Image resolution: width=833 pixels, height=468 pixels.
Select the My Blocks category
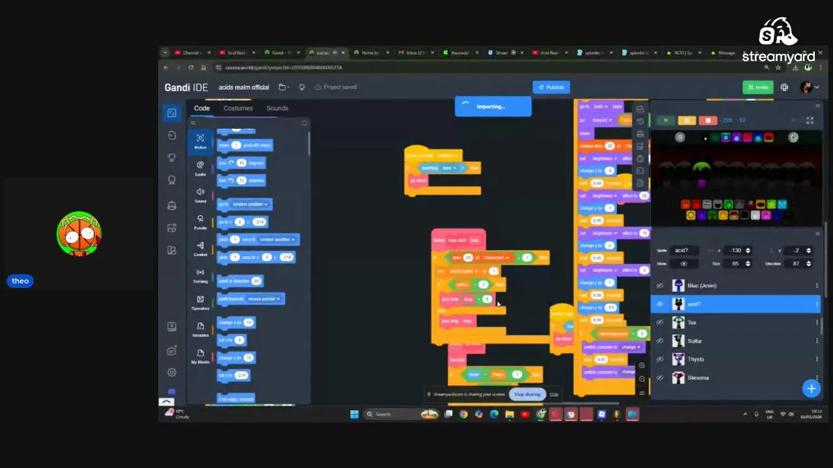[200, 356]
